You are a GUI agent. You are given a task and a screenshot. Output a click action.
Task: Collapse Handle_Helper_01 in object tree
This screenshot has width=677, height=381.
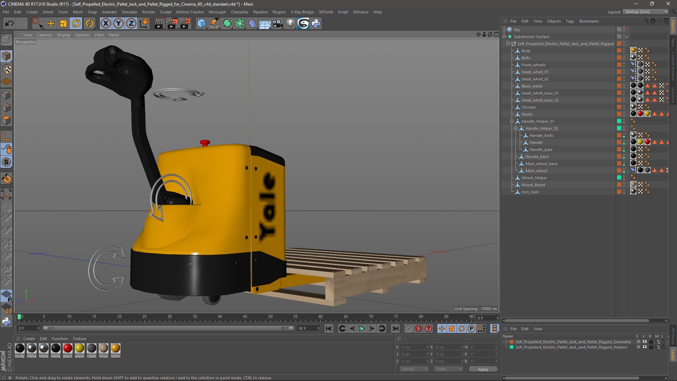512,121
